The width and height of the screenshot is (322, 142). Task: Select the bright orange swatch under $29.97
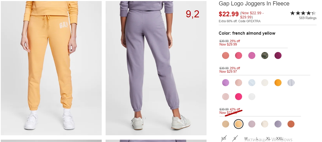[278, 83]
